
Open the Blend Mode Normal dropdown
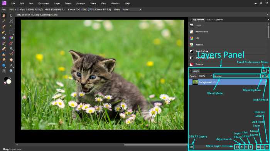click(237, 76)
